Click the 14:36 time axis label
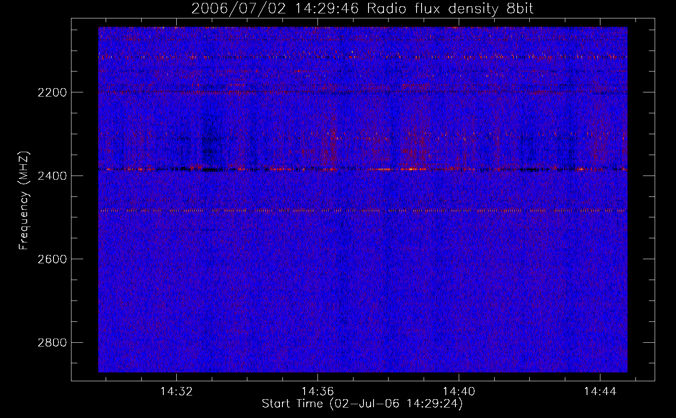This screenshot has width=676, height=418. 318,392
